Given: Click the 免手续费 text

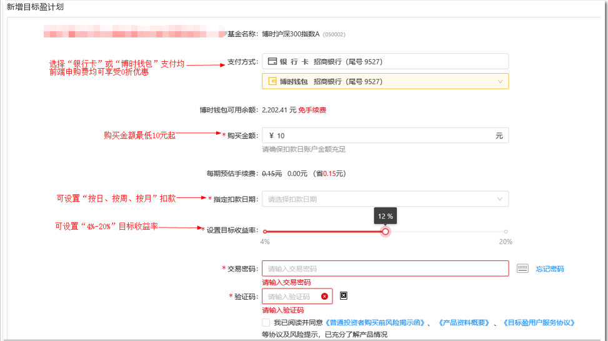Looking at the screenshot, I should tap(312, 110).
